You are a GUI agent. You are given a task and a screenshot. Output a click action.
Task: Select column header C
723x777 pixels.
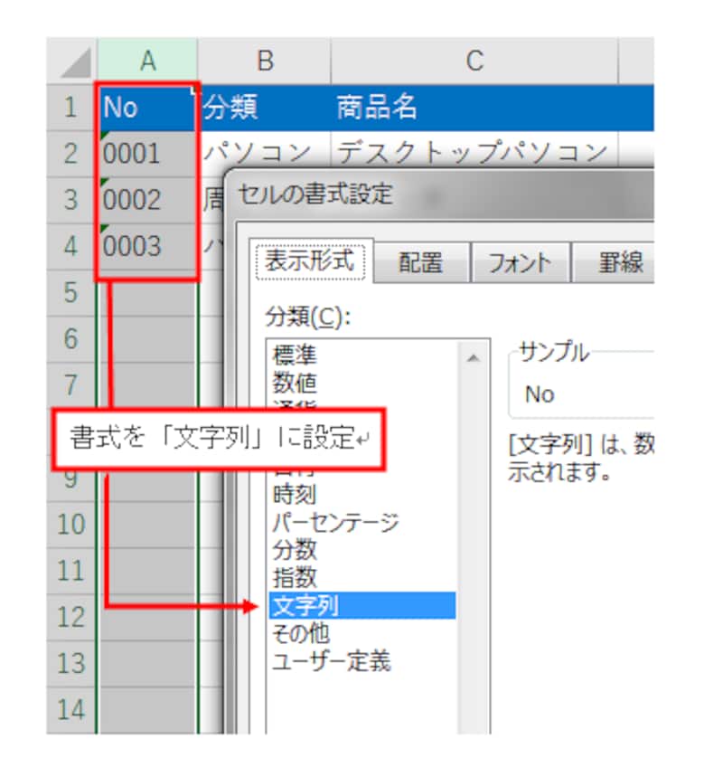click(474, 61)
